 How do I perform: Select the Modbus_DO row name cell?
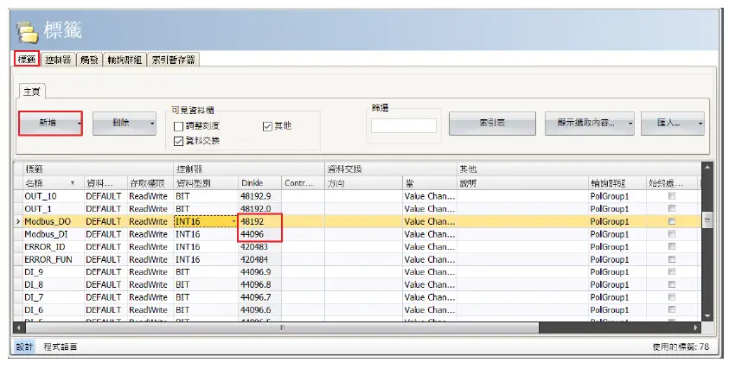(x=54, y=222)
